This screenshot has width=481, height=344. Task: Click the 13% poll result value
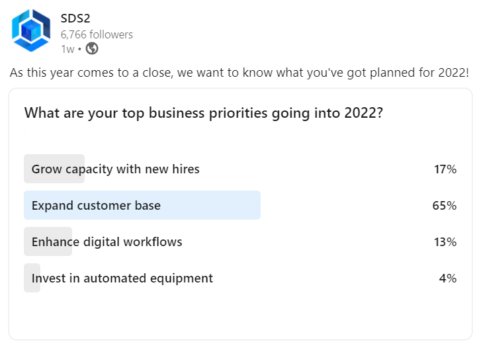pyautogui.click(x=445, y=242)
